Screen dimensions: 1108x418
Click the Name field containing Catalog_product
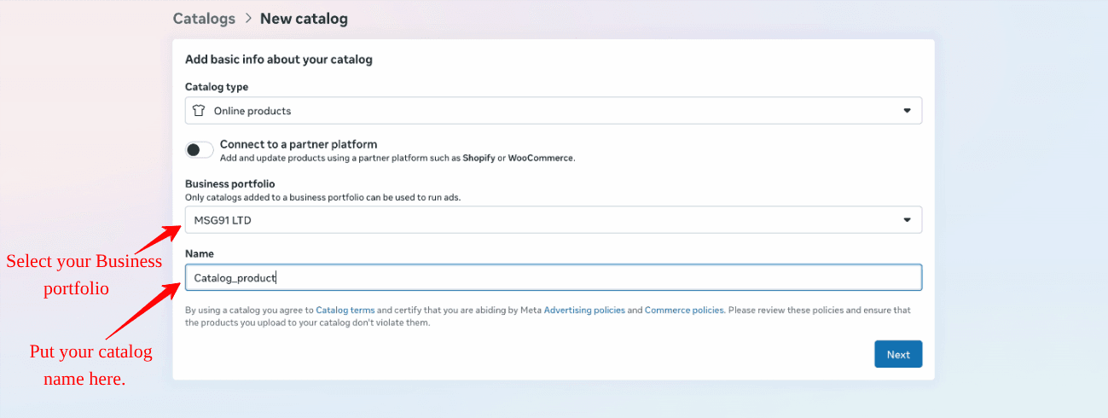click(553, 277)
